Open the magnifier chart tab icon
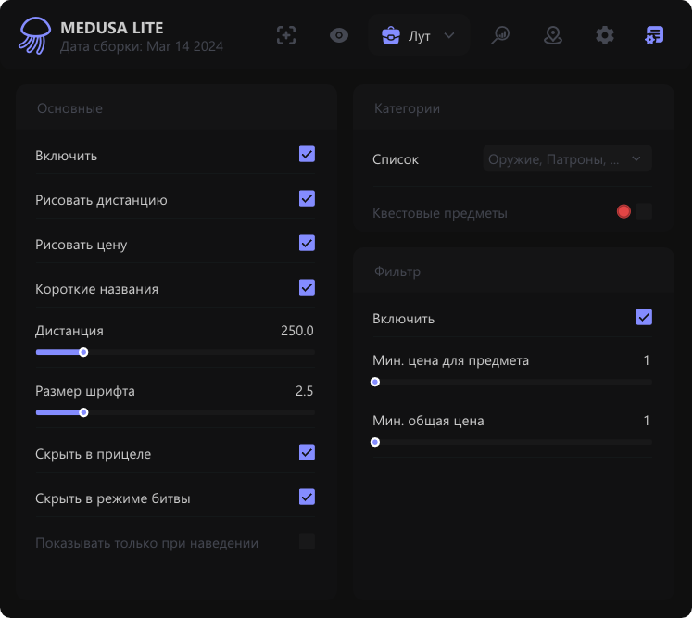Screen dimensions: 693x618 500,36
